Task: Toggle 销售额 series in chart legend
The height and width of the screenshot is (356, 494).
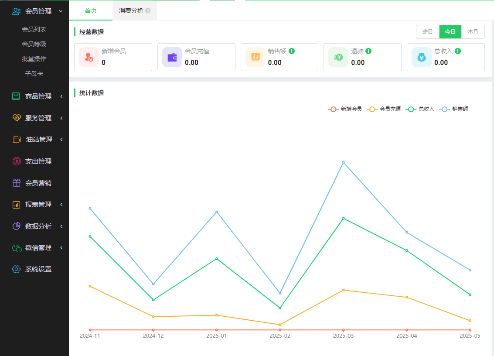Action: [x=454, y=109]
